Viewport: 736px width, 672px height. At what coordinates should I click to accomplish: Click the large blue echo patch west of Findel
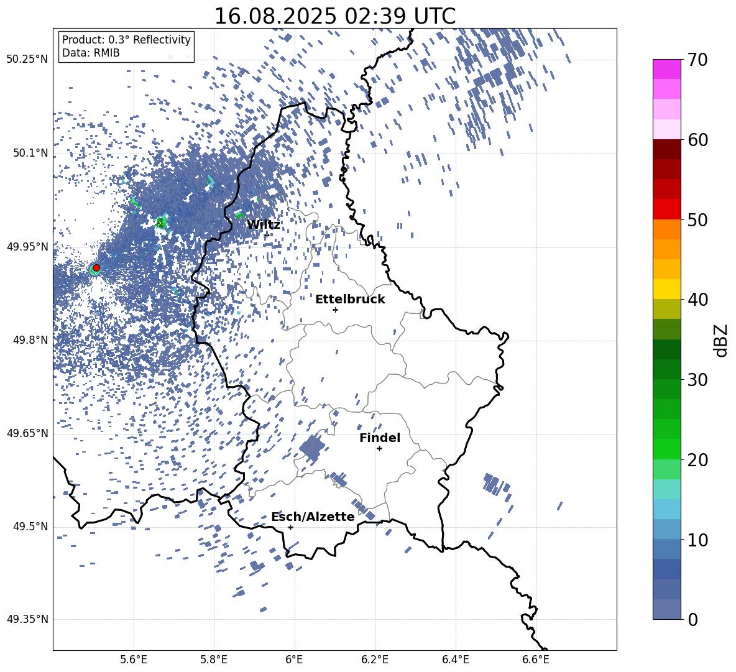coord(312,448)
